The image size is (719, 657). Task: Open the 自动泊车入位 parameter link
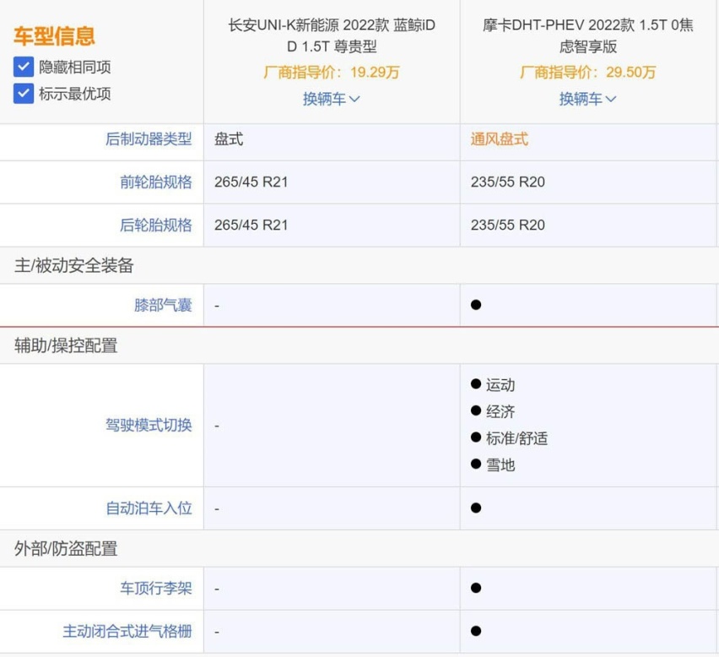point(149,508)
